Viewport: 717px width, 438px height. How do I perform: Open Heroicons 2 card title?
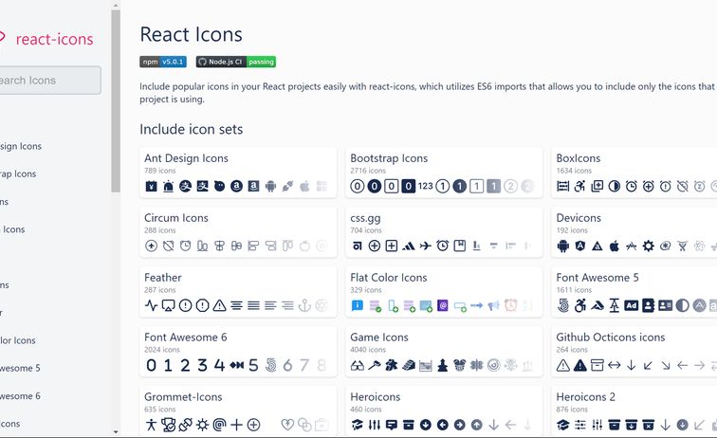[586, 397]
